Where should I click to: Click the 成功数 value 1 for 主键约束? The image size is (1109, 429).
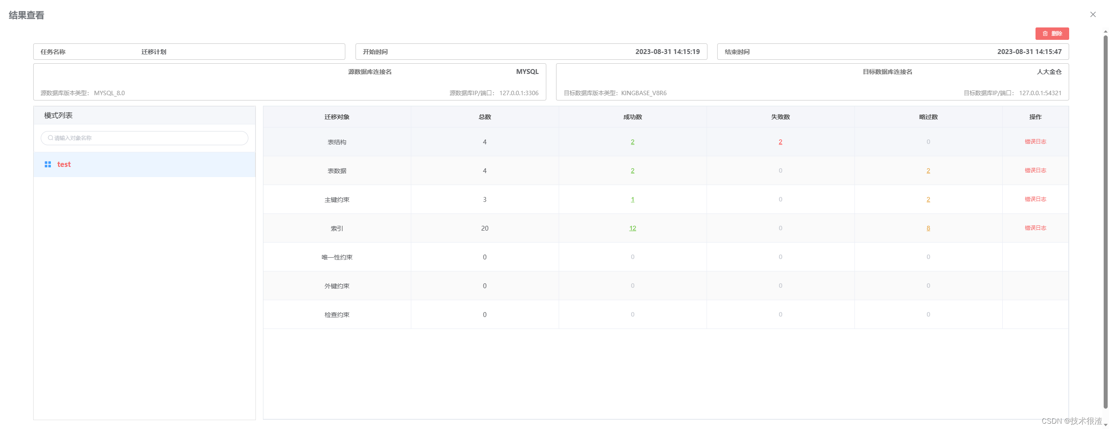[633, 200]
